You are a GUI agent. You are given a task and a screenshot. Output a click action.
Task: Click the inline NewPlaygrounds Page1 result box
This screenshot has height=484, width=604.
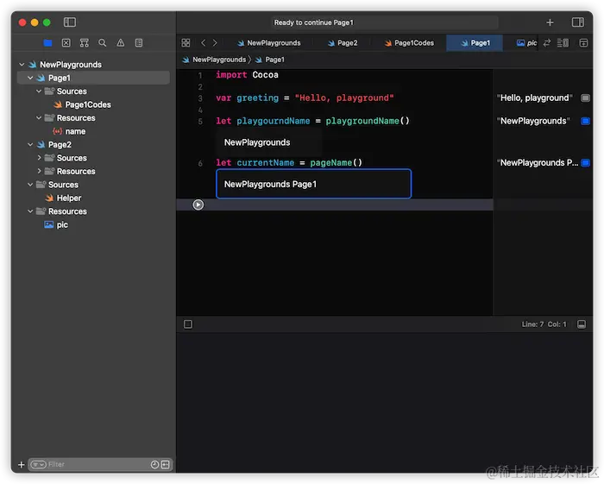pos(313,184)
